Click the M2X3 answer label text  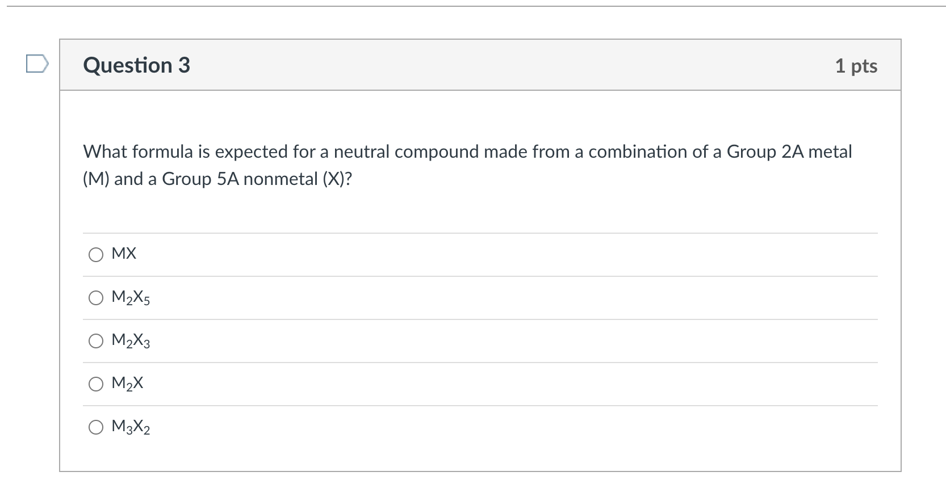point(131,341)
